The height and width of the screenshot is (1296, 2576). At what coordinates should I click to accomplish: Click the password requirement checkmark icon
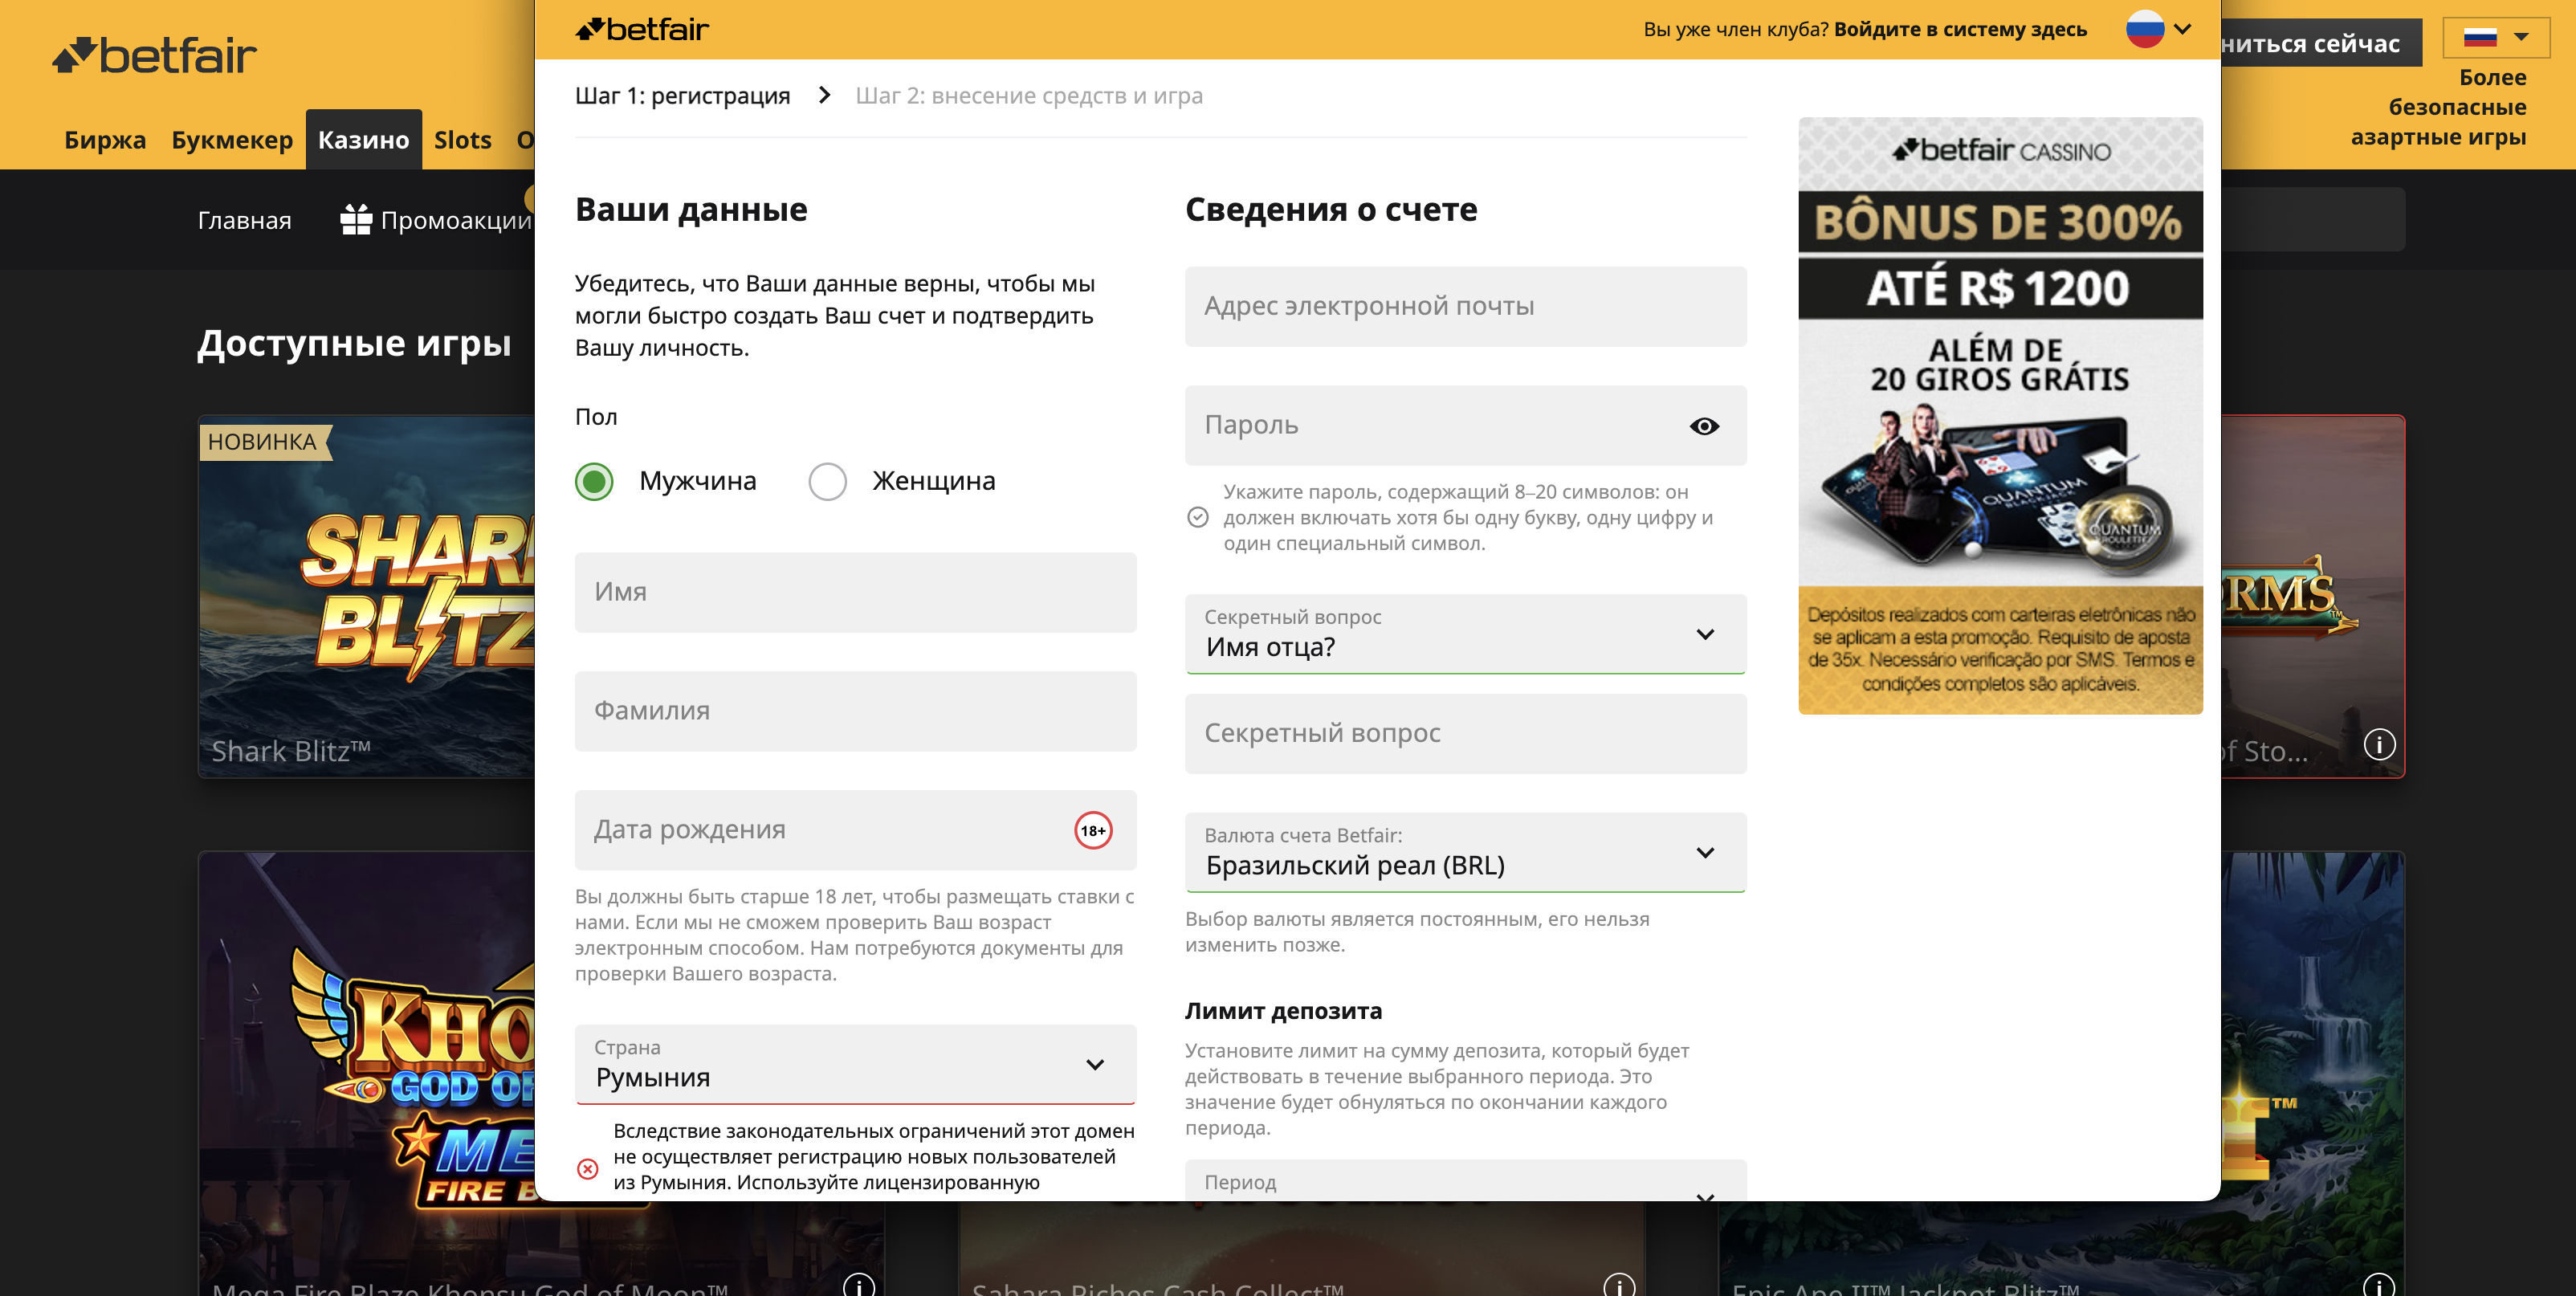tap(1197, 517)
